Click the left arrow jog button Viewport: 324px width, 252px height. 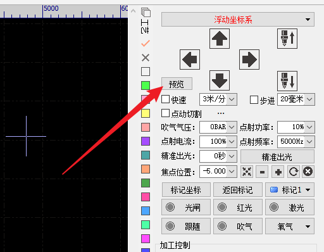coord(190,60)
